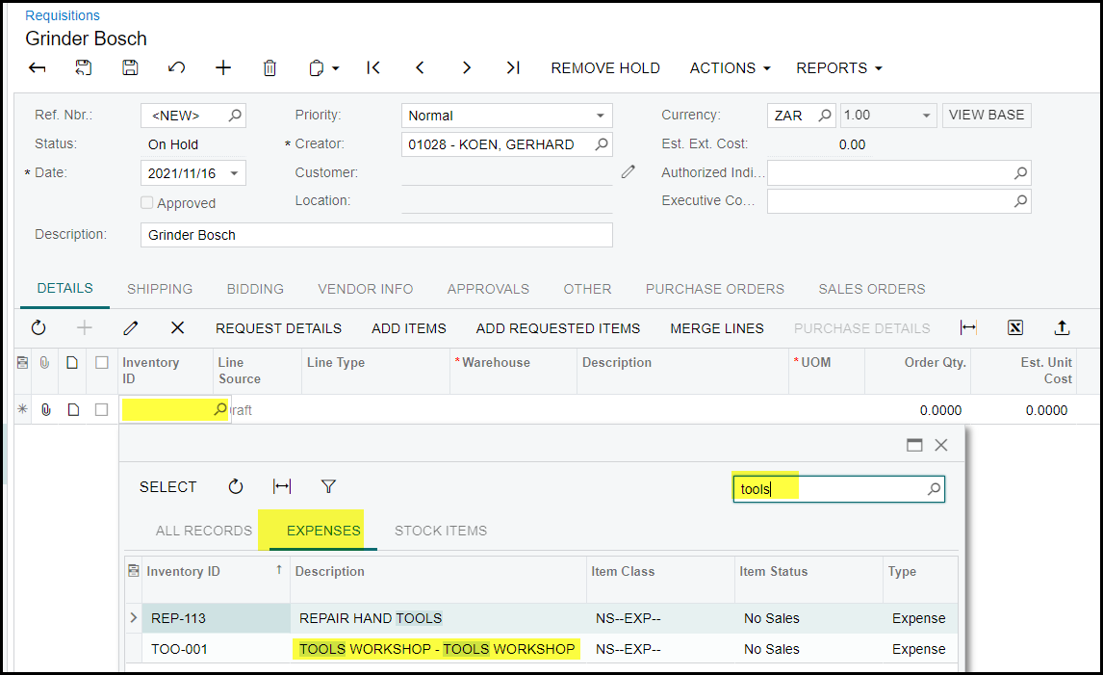The height and width of the screenshot is (675, 1103).
Task: Expand the Actions menu
Action: [x=730, y=68]
